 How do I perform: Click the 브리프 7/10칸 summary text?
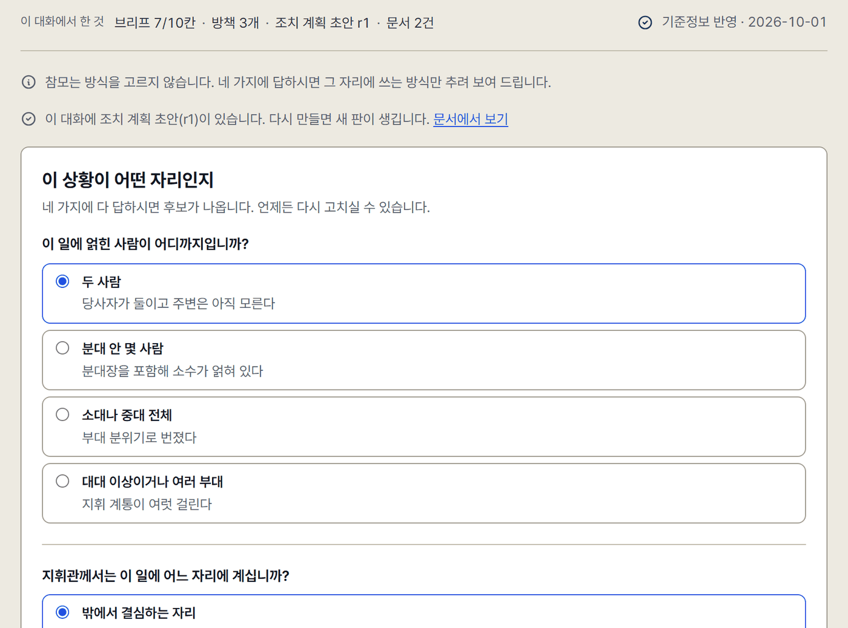point(155,23)
